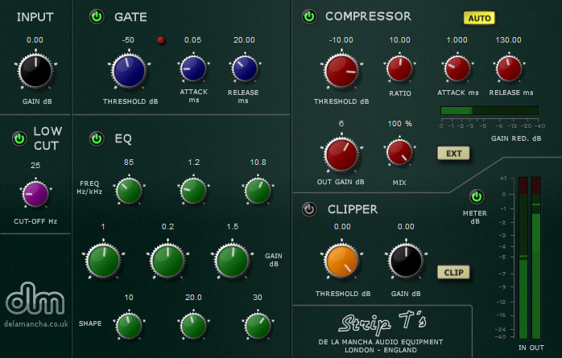
Task: Click the Input Gain dB black knob
Action: coord(35,71)
